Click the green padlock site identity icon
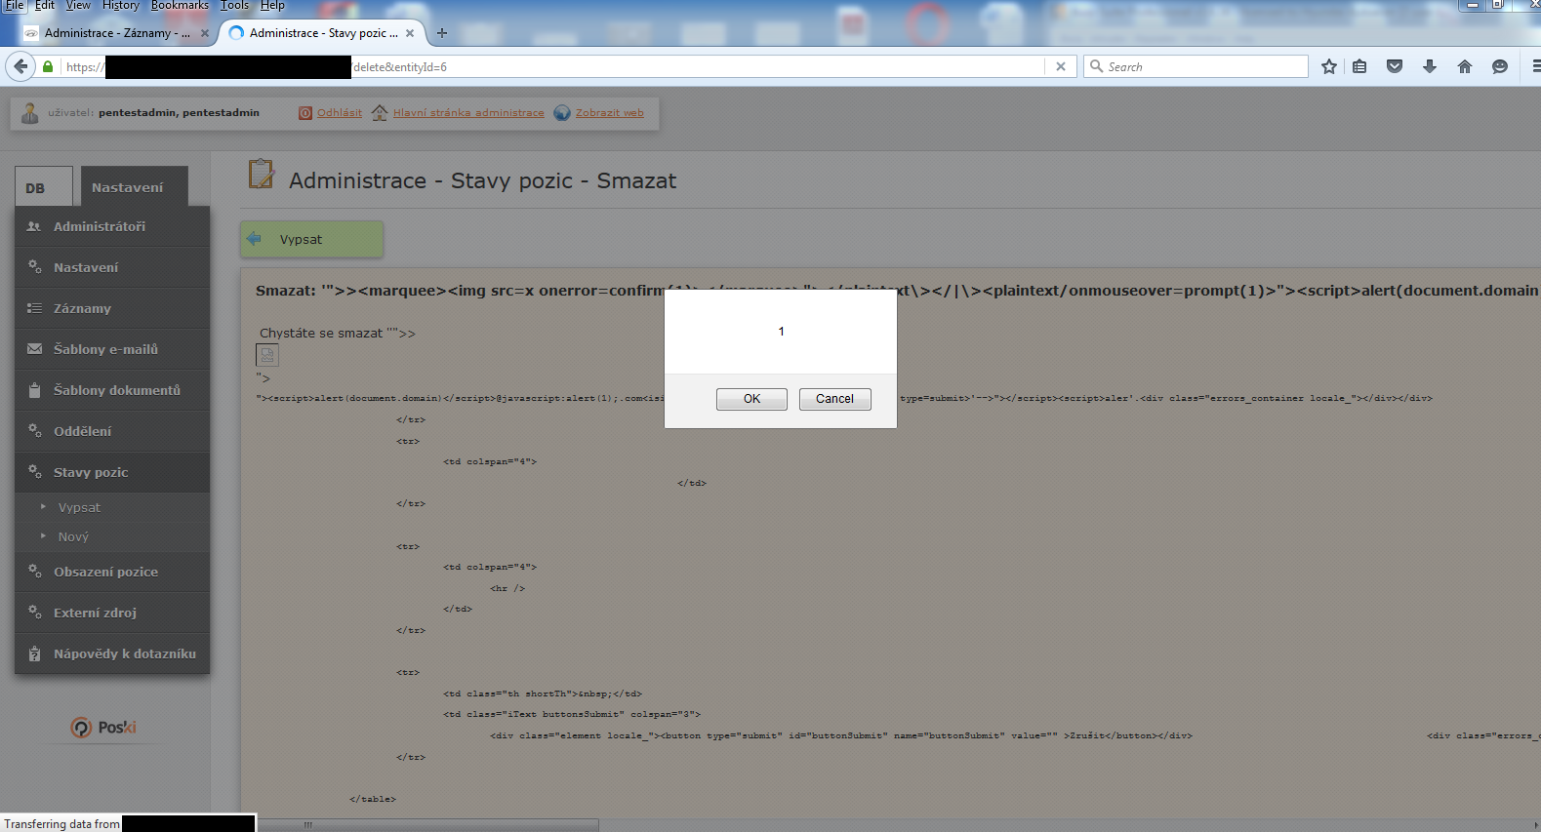1541x832 pixels. [48, 66]
